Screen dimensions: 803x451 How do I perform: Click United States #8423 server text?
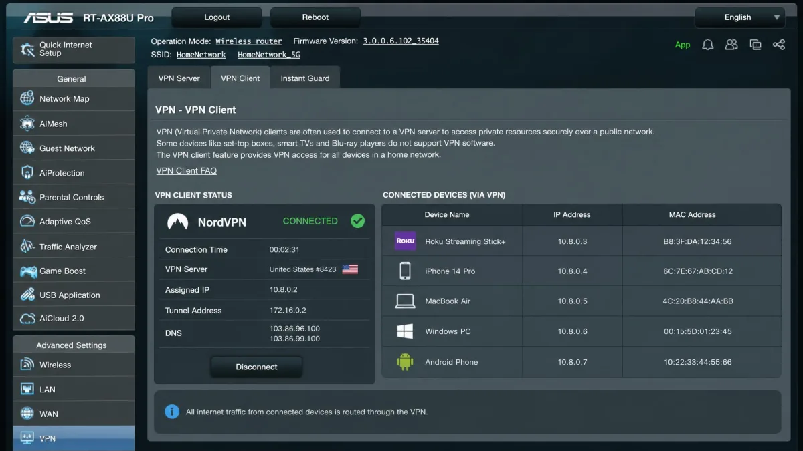point(303,269)
